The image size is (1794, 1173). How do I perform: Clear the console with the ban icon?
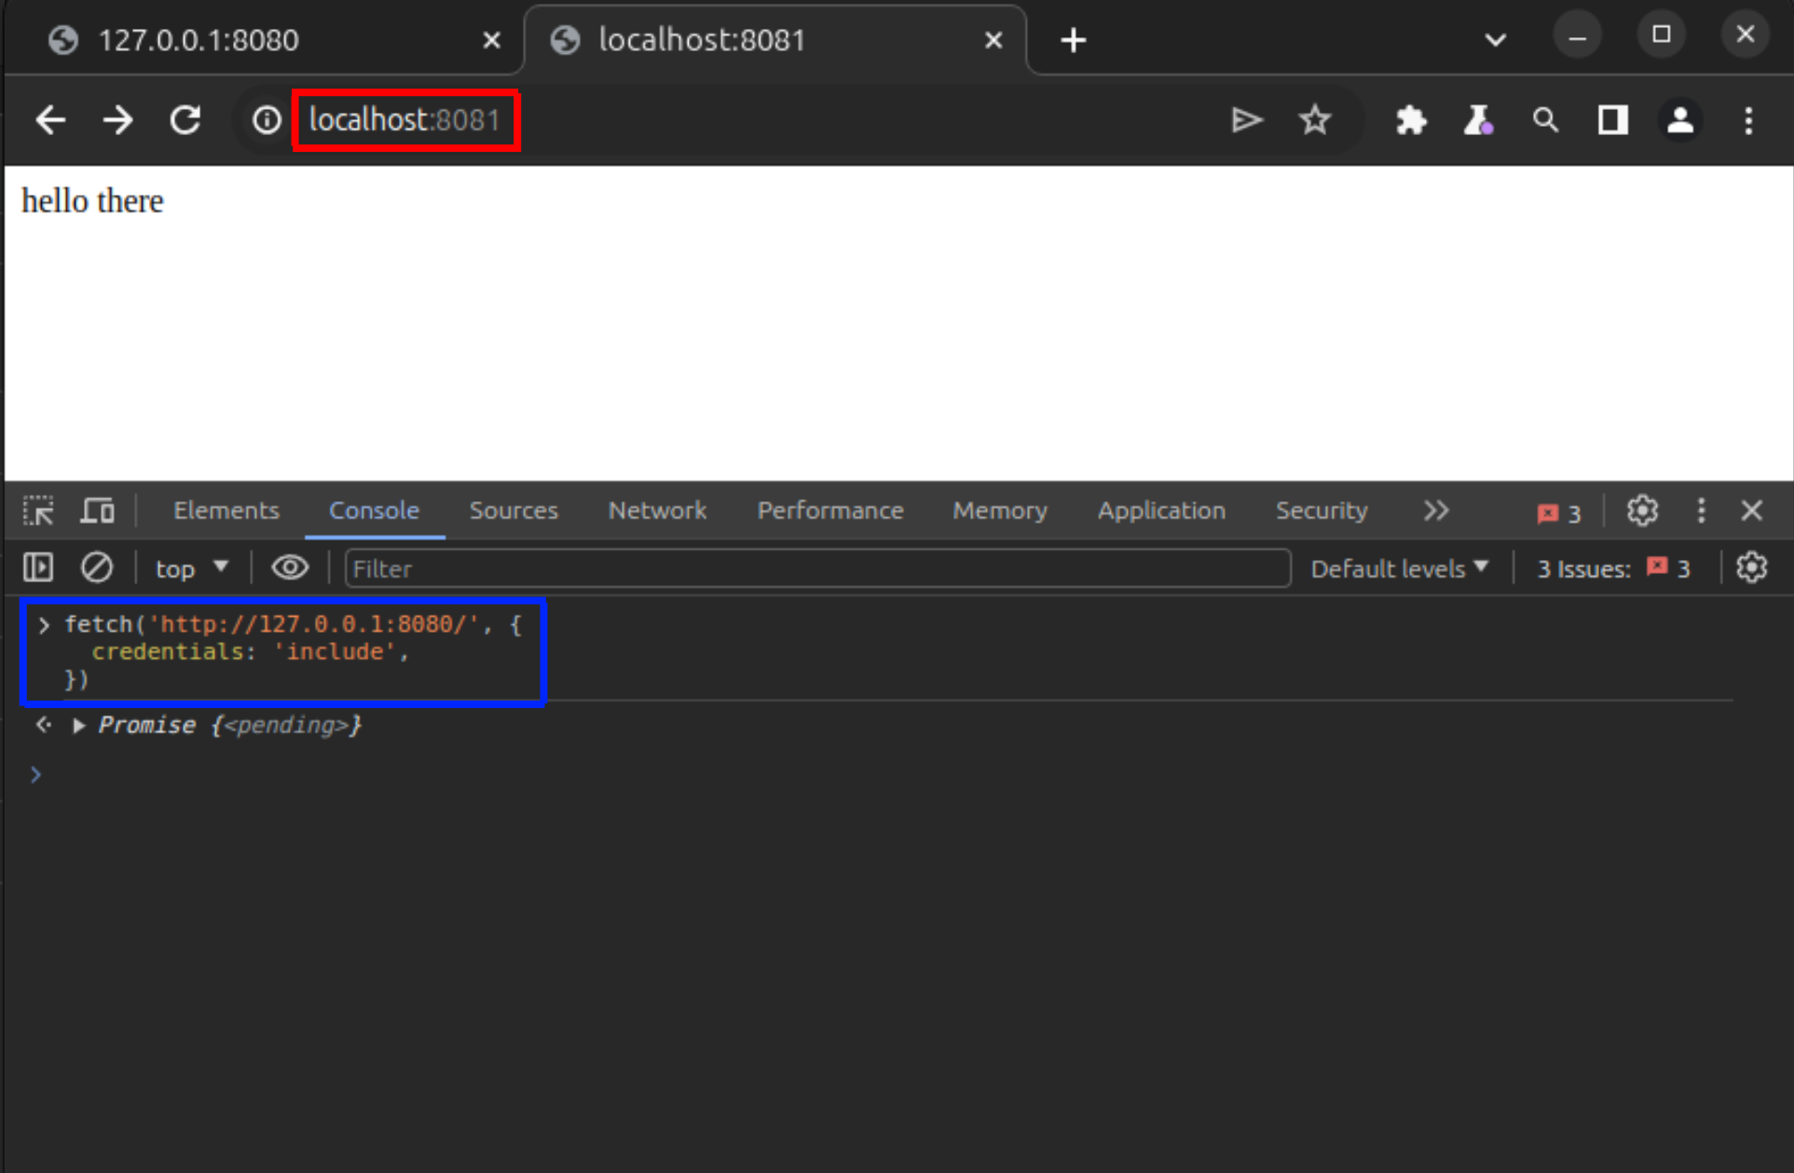tap(96, 567)
